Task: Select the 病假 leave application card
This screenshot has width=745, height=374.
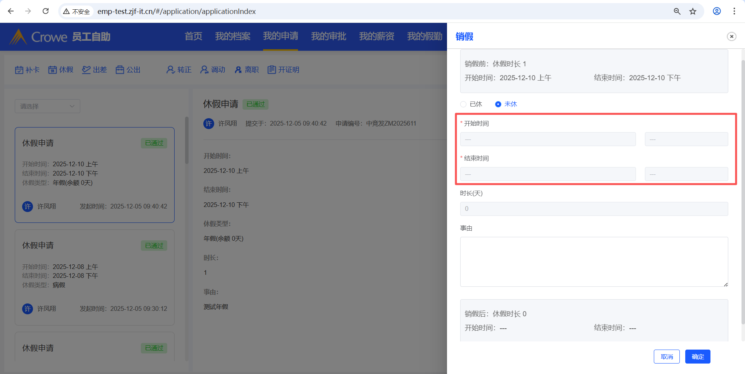Action: point(95,277)
